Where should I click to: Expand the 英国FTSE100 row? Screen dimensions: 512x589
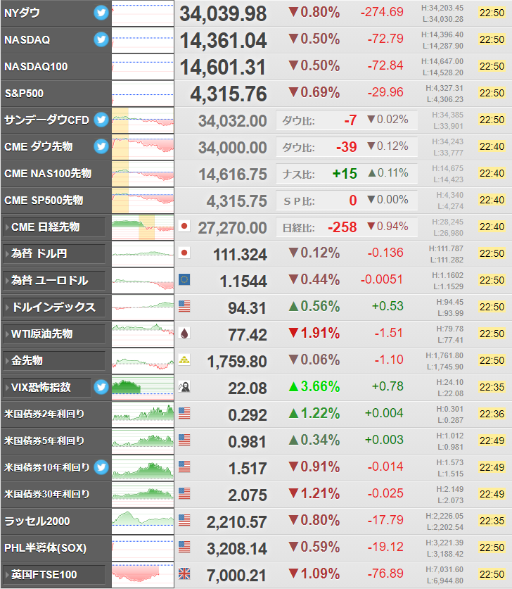(54, 574)
